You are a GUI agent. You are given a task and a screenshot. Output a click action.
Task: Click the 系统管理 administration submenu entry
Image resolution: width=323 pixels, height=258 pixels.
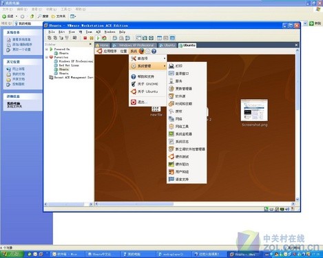click(148, 66)
